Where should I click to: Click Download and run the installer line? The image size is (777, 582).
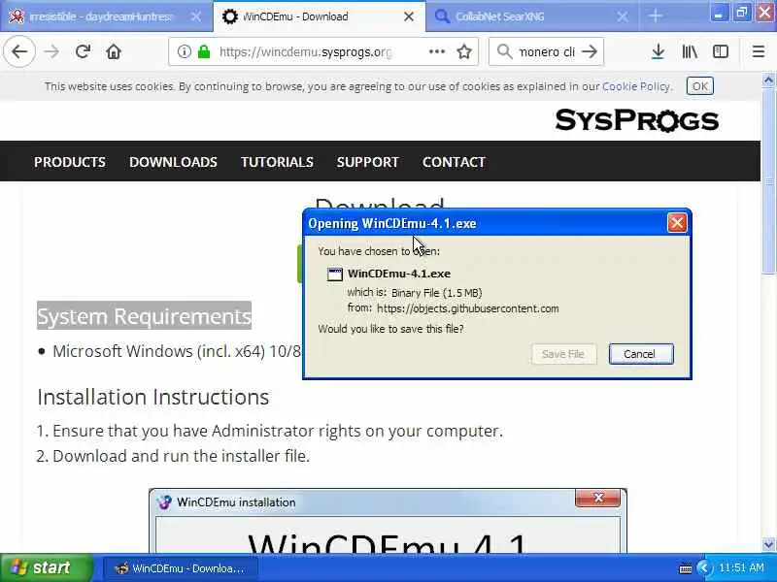(x=173, y=456)
